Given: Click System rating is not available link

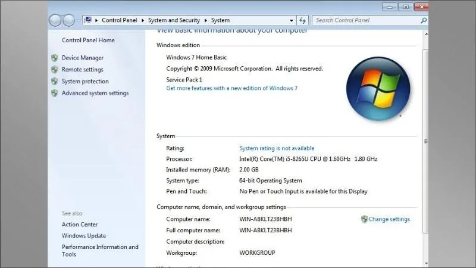Looking at the screenshot, I should point(277,148).
